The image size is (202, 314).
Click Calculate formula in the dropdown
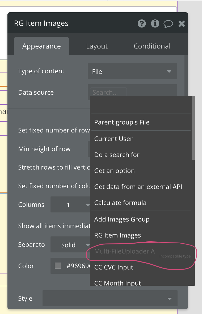(120, 203)
